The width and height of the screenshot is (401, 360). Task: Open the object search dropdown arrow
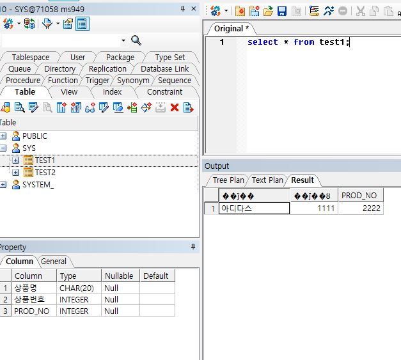(x=123, y=40)
